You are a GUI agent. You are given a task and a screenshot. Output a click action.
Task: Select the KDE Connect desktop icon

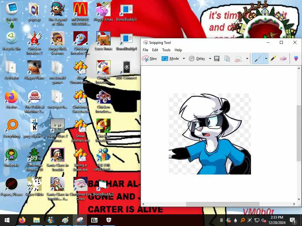[126, 70]
